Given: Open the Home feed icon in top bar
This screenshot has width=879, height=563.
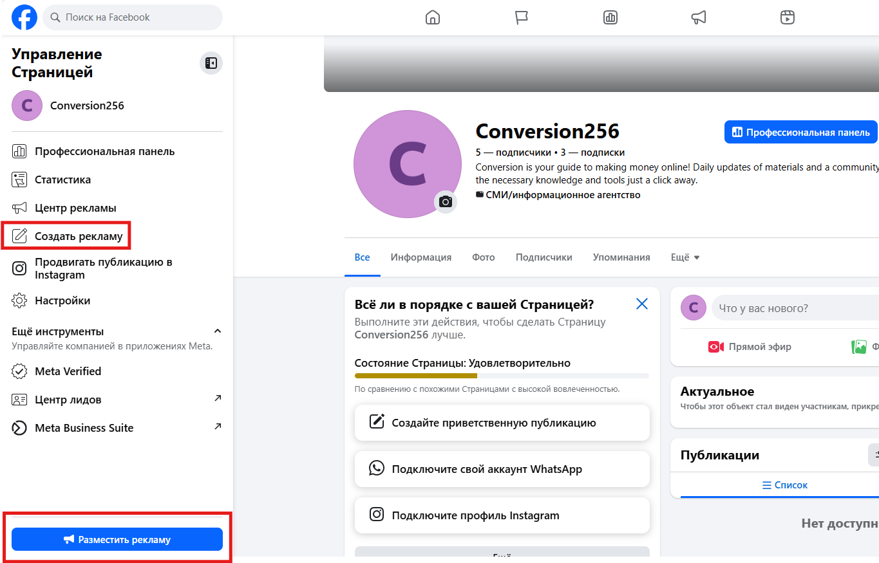Looking at the screenshot, I should 432,17.
